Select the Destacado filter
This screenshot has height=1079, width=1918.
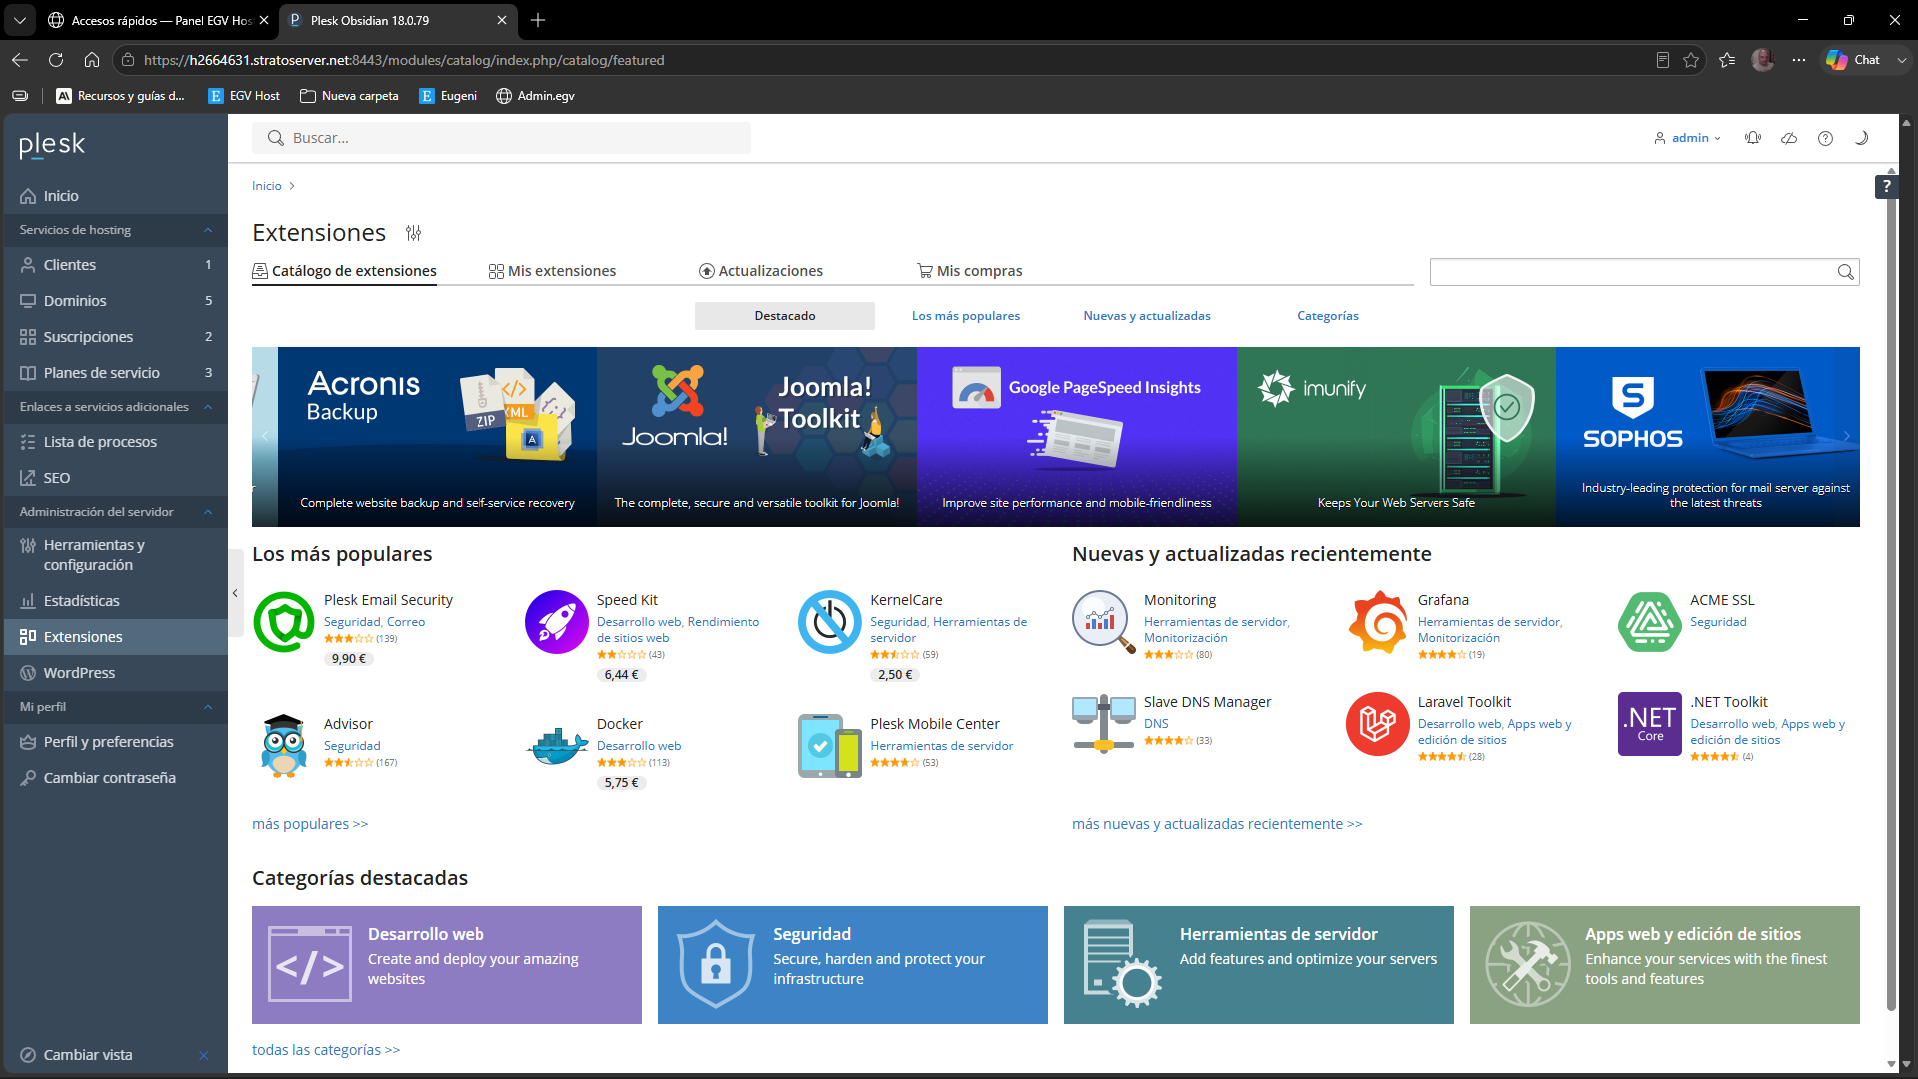(x=785, y=316)
